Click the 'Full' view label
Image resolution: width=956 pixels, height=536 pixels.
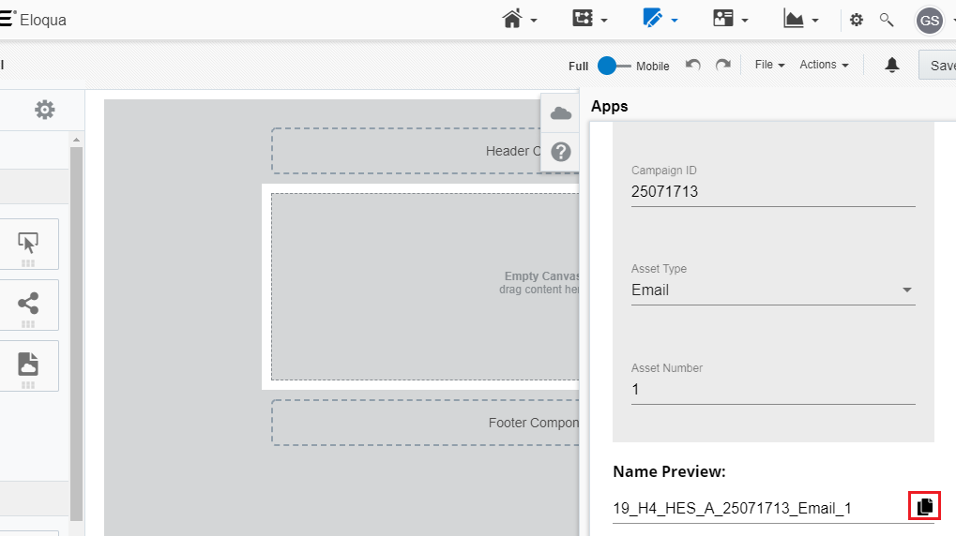pyautogui.click(x=578, y=67)
